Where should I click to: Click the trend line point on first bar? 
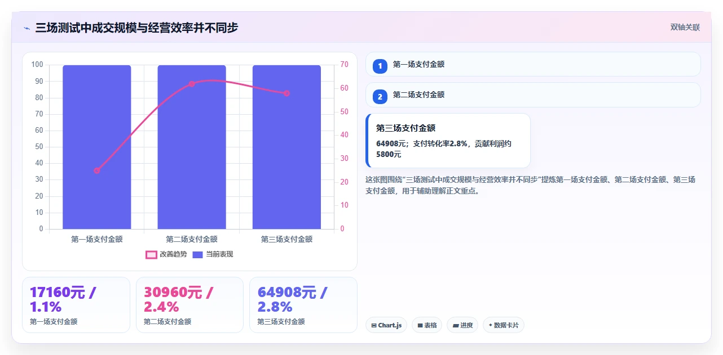97,170
